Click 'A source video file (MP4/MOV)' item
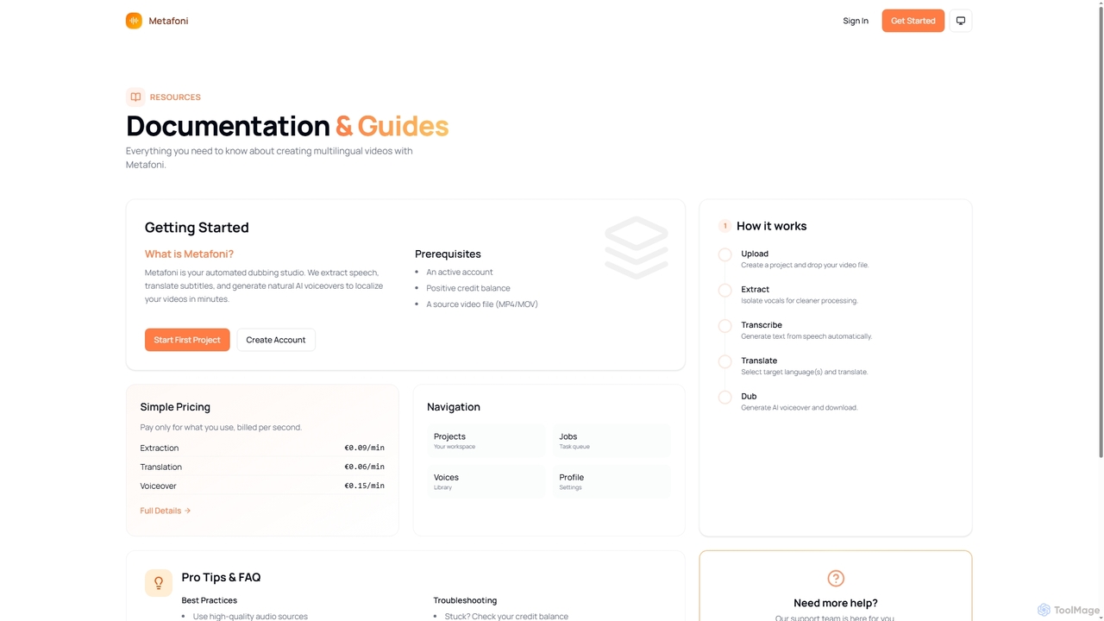Viewport: 1104px width, 621px height. pyautogui.click(x=481, y=304)
